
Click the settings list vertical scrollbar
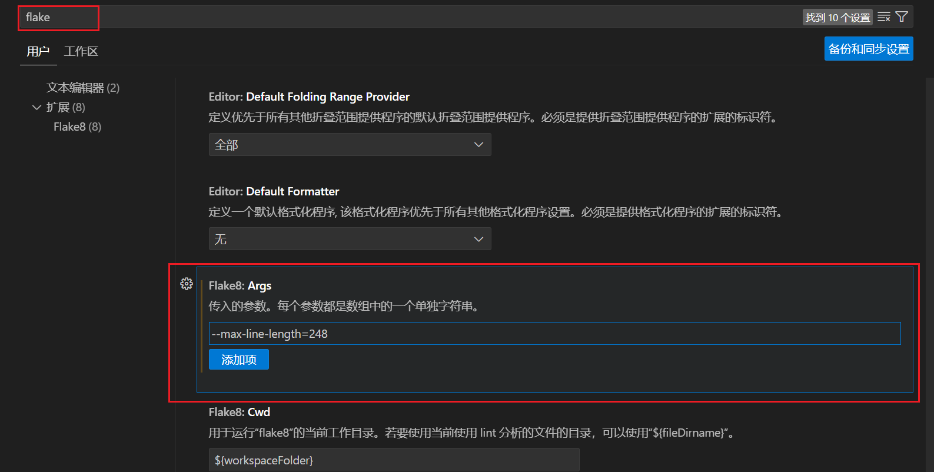point(929,274)
